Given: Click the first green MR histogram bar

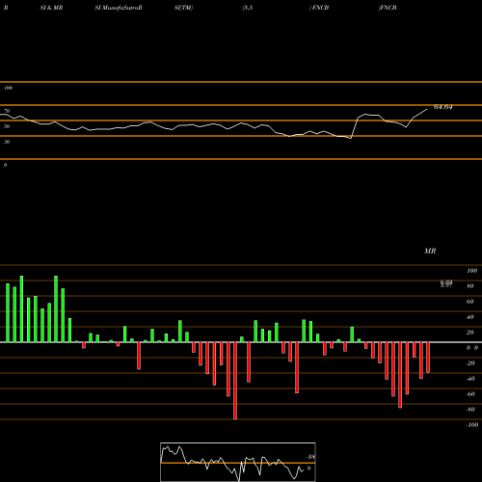Looking at the screenshot, I should (8, 313).
